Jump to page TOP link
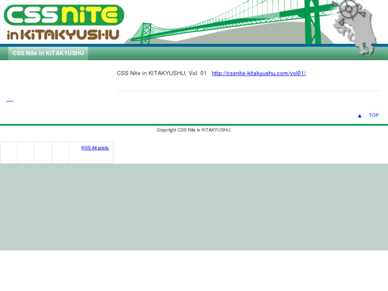 374,115
